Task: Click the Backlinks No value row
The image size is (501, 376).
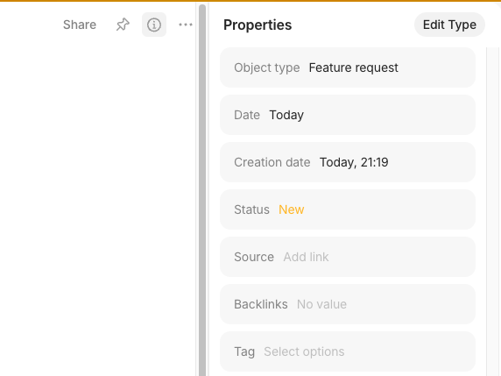Action: (x=348, y=304)
